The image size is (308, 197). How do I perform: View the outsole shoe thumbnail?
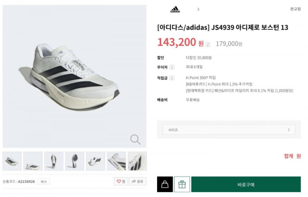[x=75, y=161]
